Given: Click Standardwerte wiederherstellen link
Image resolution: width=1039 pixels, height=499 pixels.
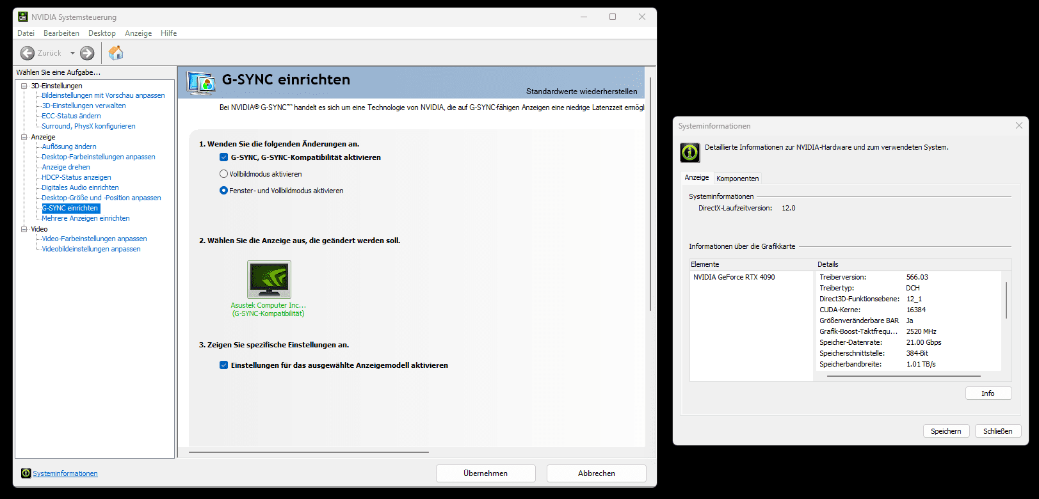Looking at the screenshot, I should tap(582, 91).
